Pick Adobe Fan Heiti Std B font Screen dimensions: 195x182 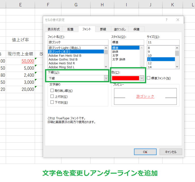(x=76, y=56)
